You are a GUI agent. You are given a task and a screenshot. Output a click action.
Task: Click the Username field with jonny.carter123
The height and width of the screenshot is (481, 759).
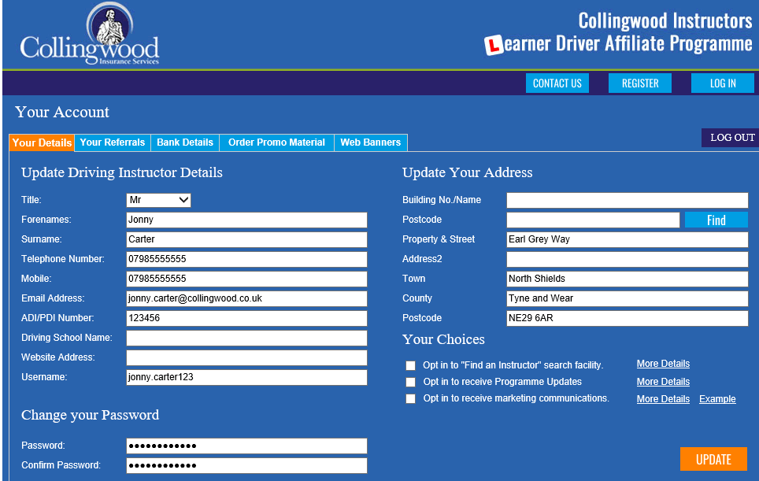246,377
